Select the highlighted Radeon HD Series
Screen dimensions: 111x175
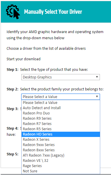(61, 134)
